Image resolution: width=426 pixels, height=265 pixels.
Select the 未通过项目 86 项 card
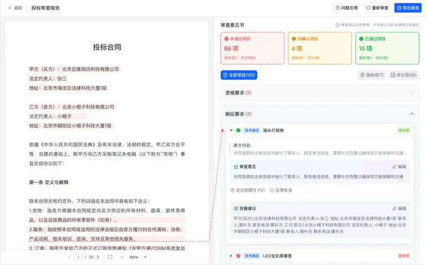coord(253,48)
